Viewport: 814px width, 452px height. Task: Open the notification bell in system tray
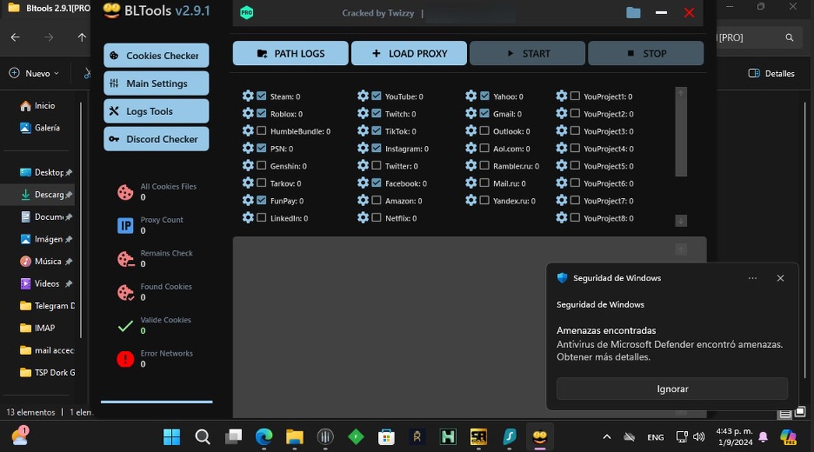click(763, 437)
